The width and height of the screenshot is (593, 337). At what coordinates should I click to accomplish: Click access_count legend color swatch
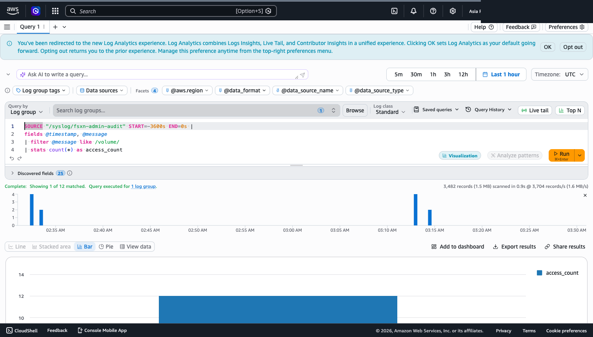coord(539,273)
